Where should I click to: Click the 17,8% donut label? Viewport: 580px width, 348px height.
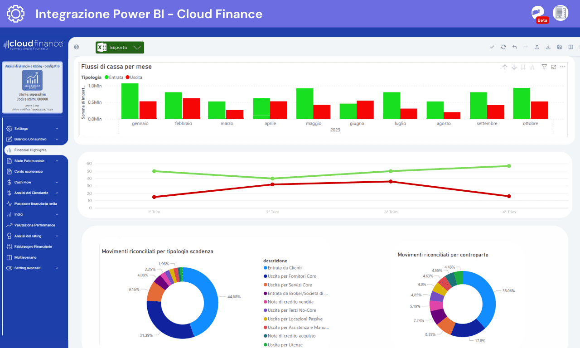point(480,341)
